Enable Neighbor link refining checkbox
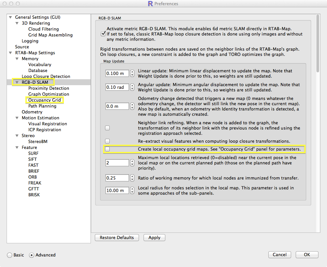Image resolution: width=327 pixels, height=267 pixels. (107, 128)
